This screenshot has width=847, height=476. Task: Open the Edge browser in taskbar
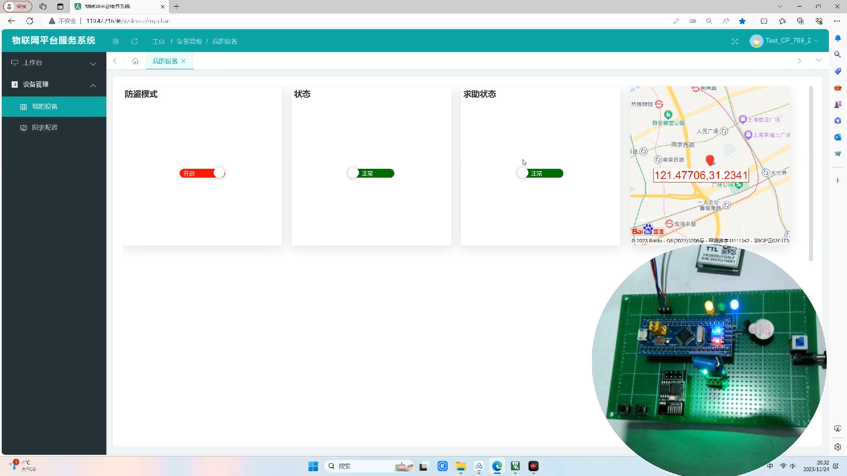point(497,466)
